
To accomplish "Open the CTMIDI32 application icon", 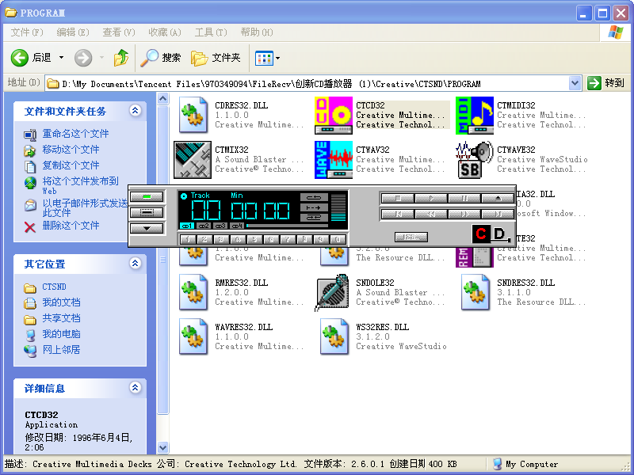I will point(475,116).
